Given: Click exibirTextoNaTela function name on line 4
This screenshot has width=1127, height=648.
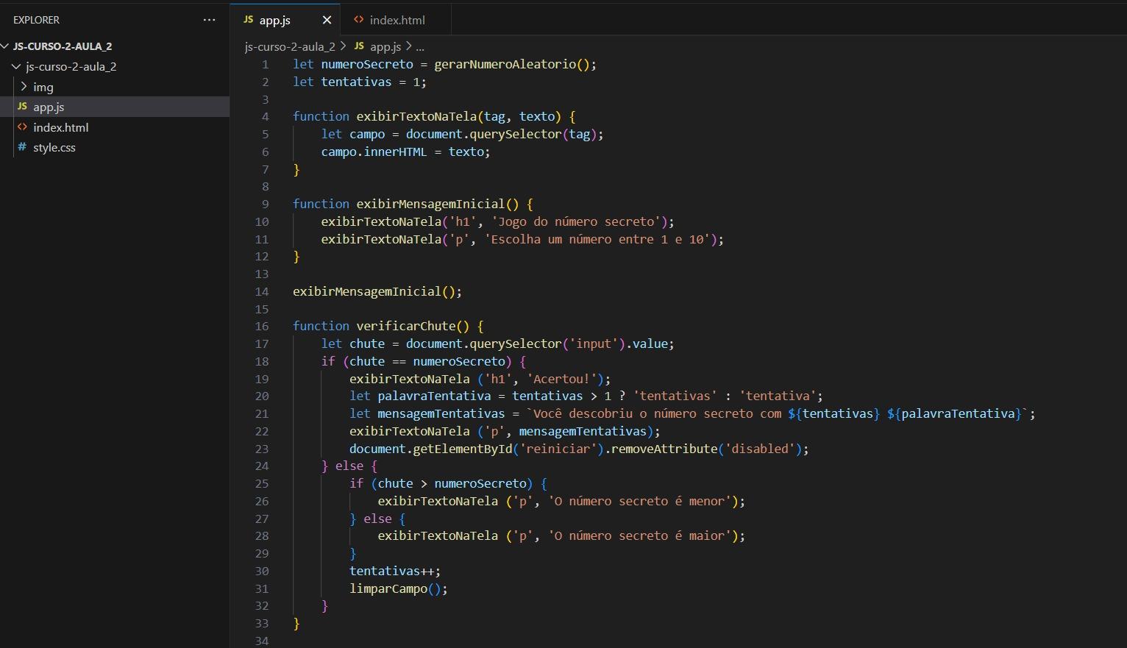Looking at the screenshot, I should pyautogui.click(x=416, y=116).
